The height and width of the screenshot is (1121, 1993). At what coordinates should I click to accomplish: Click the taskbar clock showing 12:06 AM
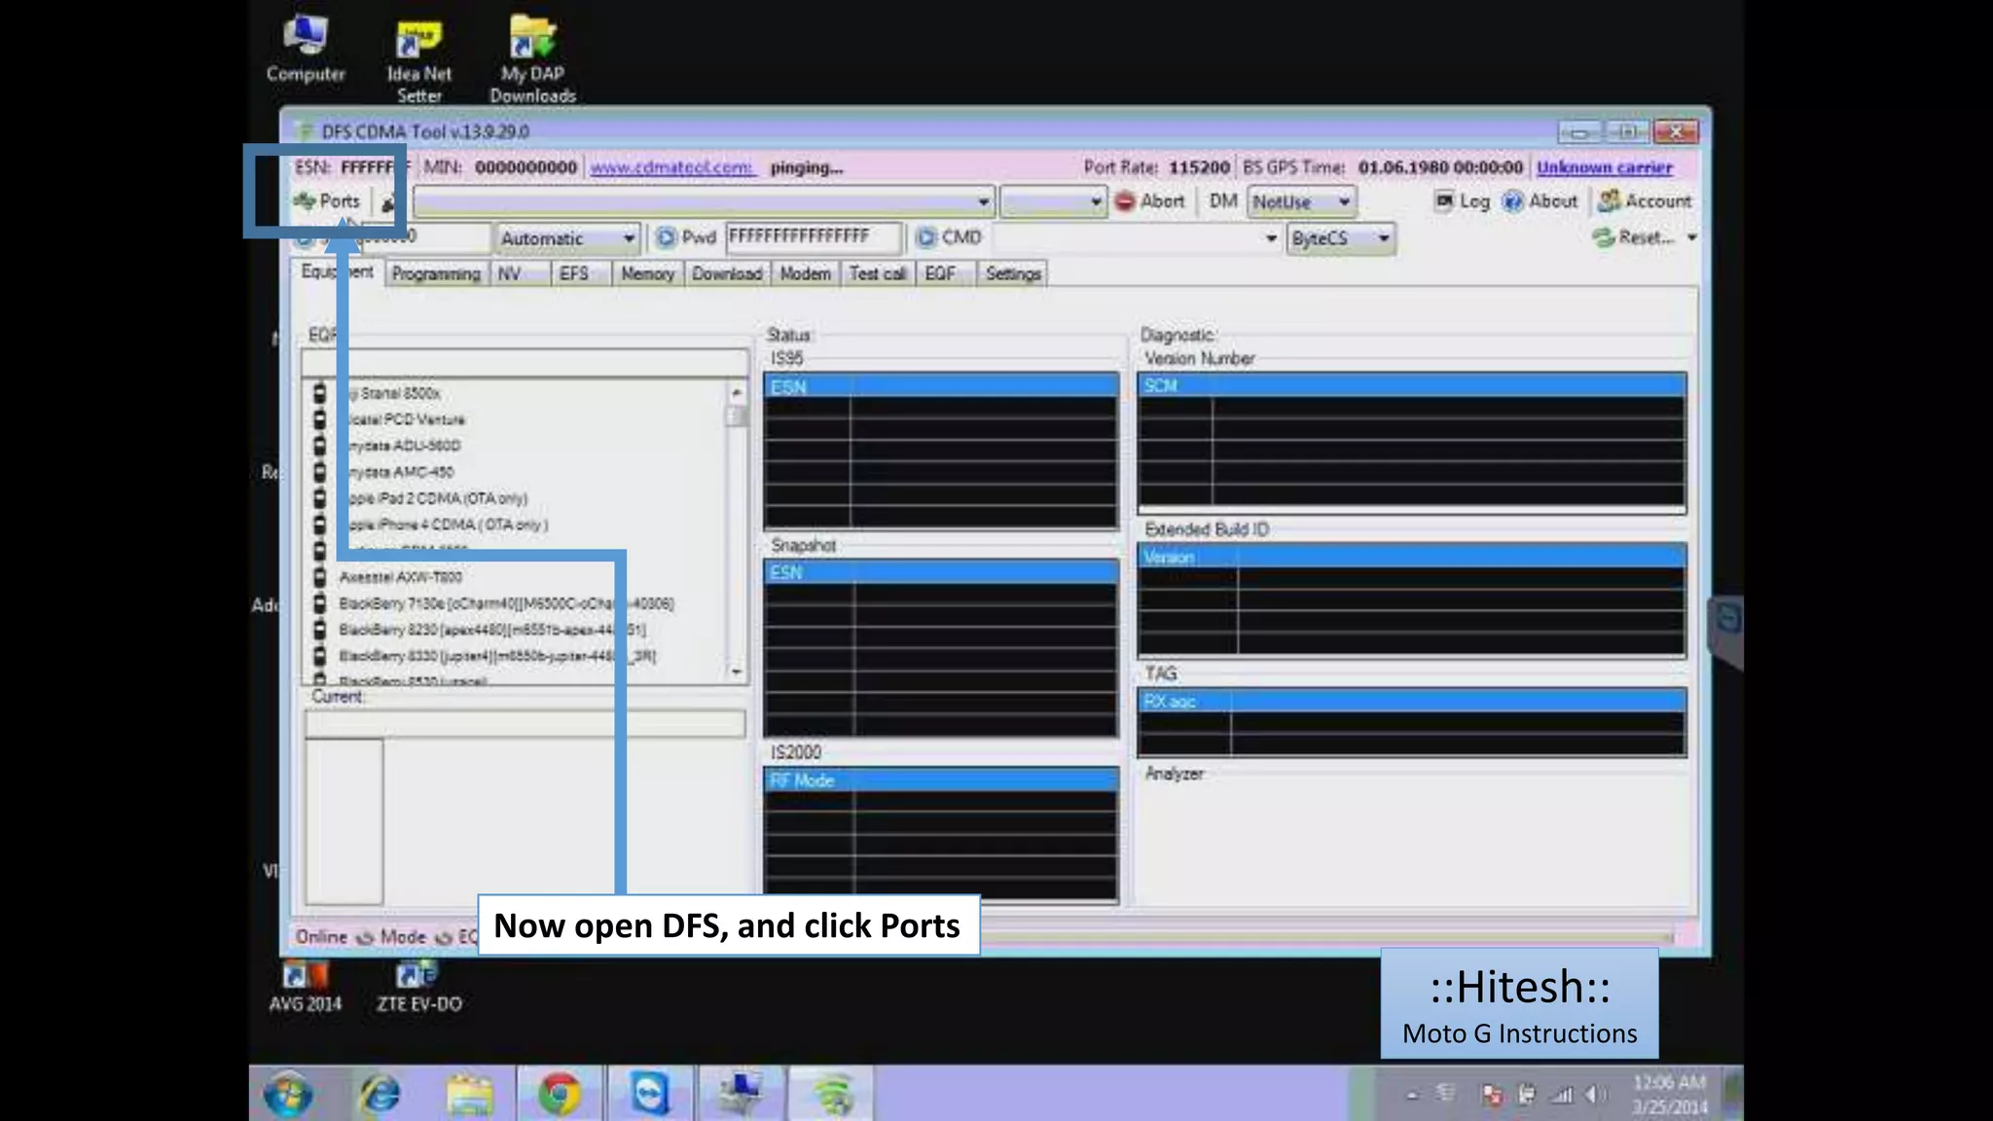click(1670, 1095)
